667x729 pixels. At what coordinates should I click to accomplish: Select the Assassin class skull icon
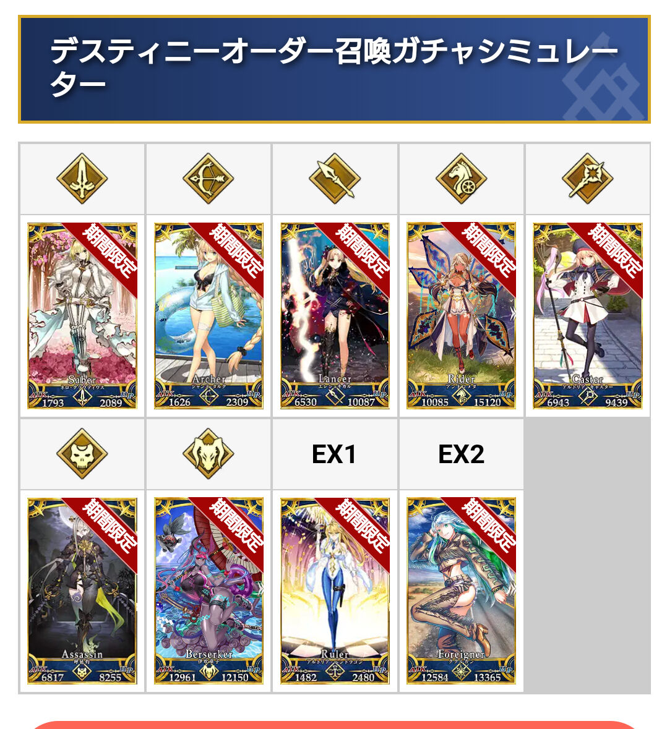pos(82,454)
